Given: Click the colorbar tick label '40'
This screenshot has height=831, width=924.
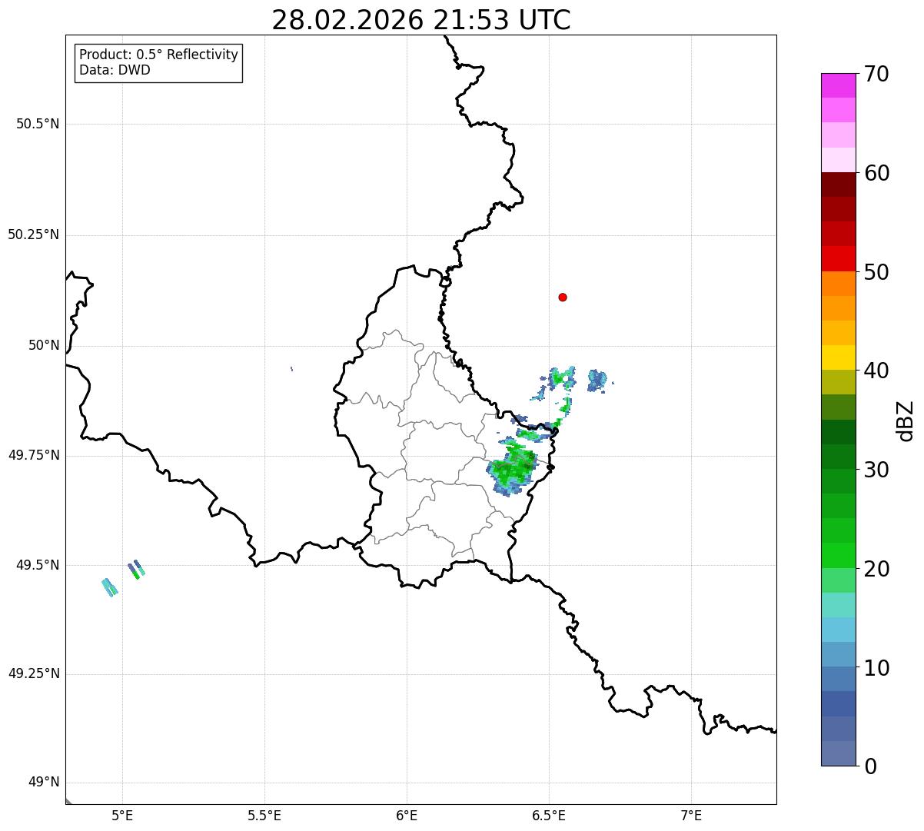Looking at the screenshot, I should pos(876,371).
